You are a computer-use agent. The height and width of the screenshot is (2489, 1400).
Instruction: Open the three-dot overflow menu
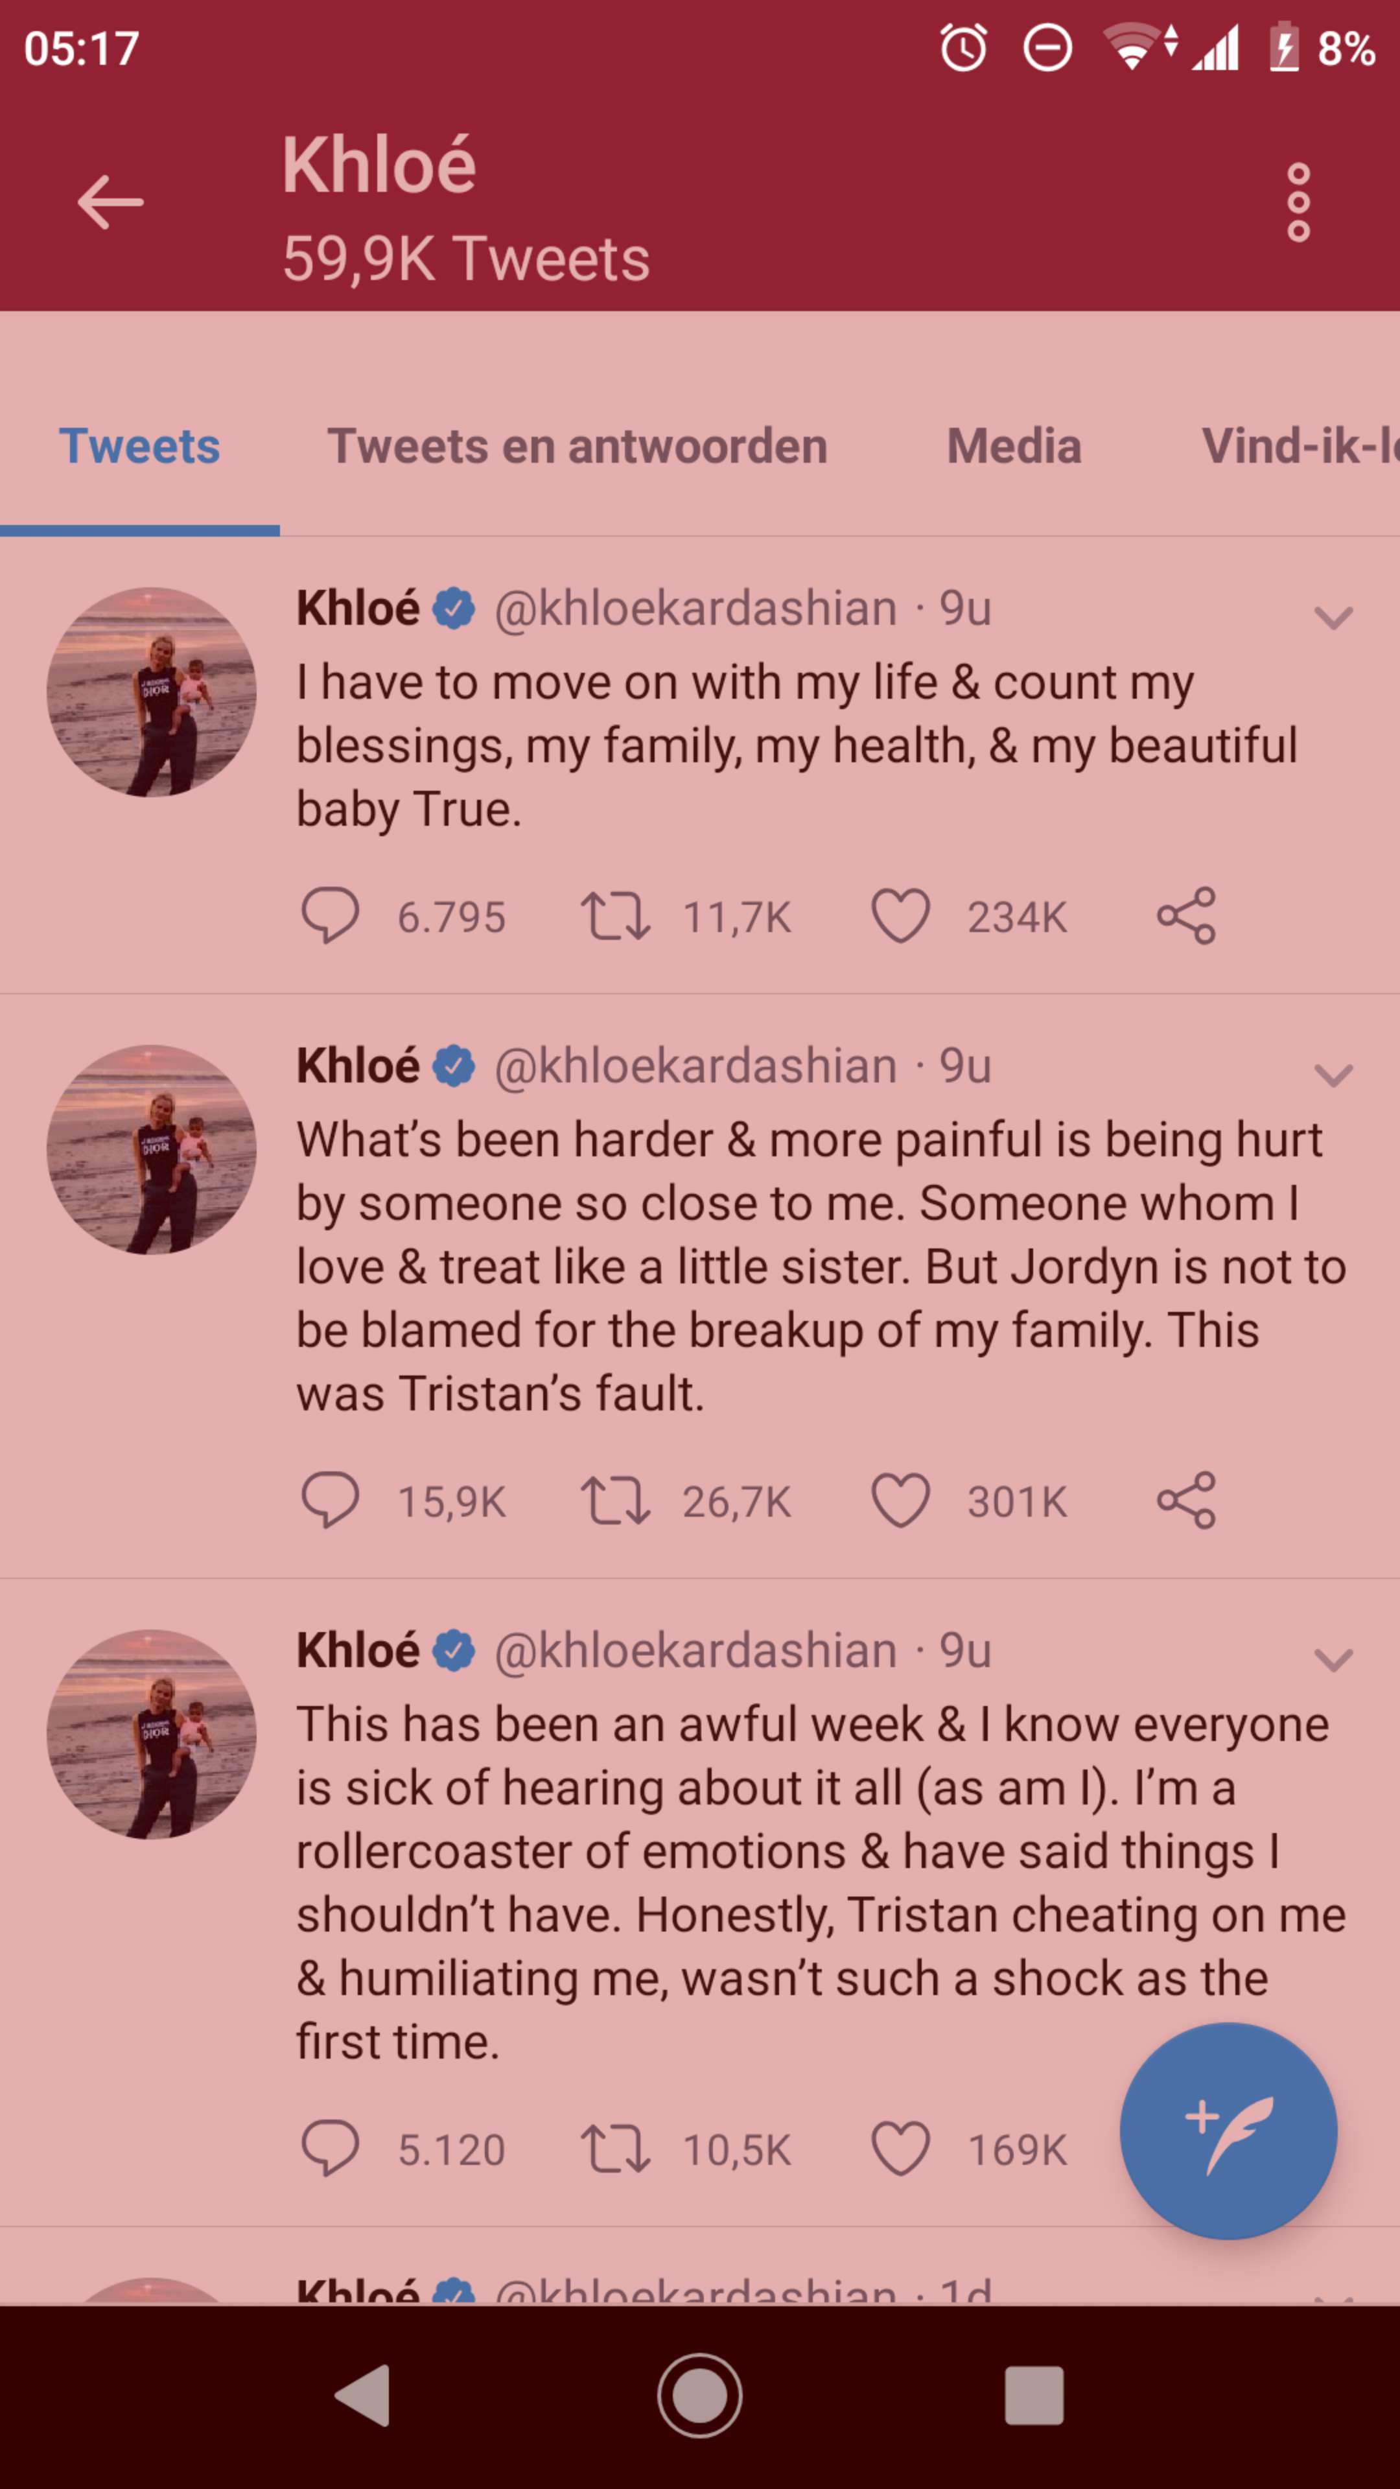coord(1298,202)
